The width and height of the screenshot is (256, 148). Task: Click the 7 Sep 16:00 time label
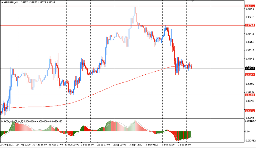point(184,145)
